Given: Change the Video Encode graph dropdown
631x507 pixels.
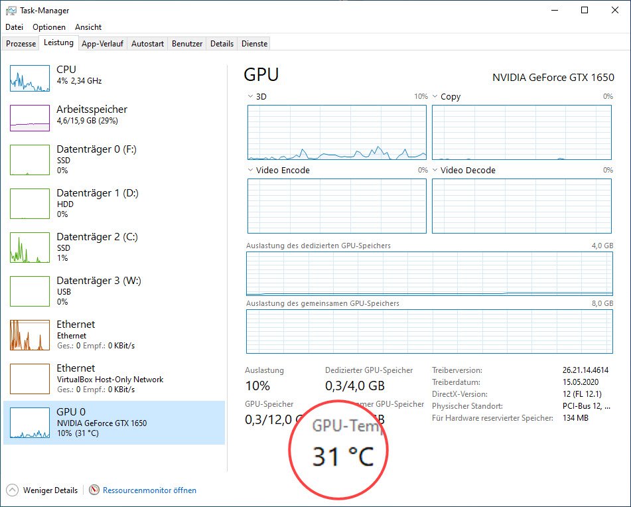Looking at the screenshot, I should click(x=250, y=171).
